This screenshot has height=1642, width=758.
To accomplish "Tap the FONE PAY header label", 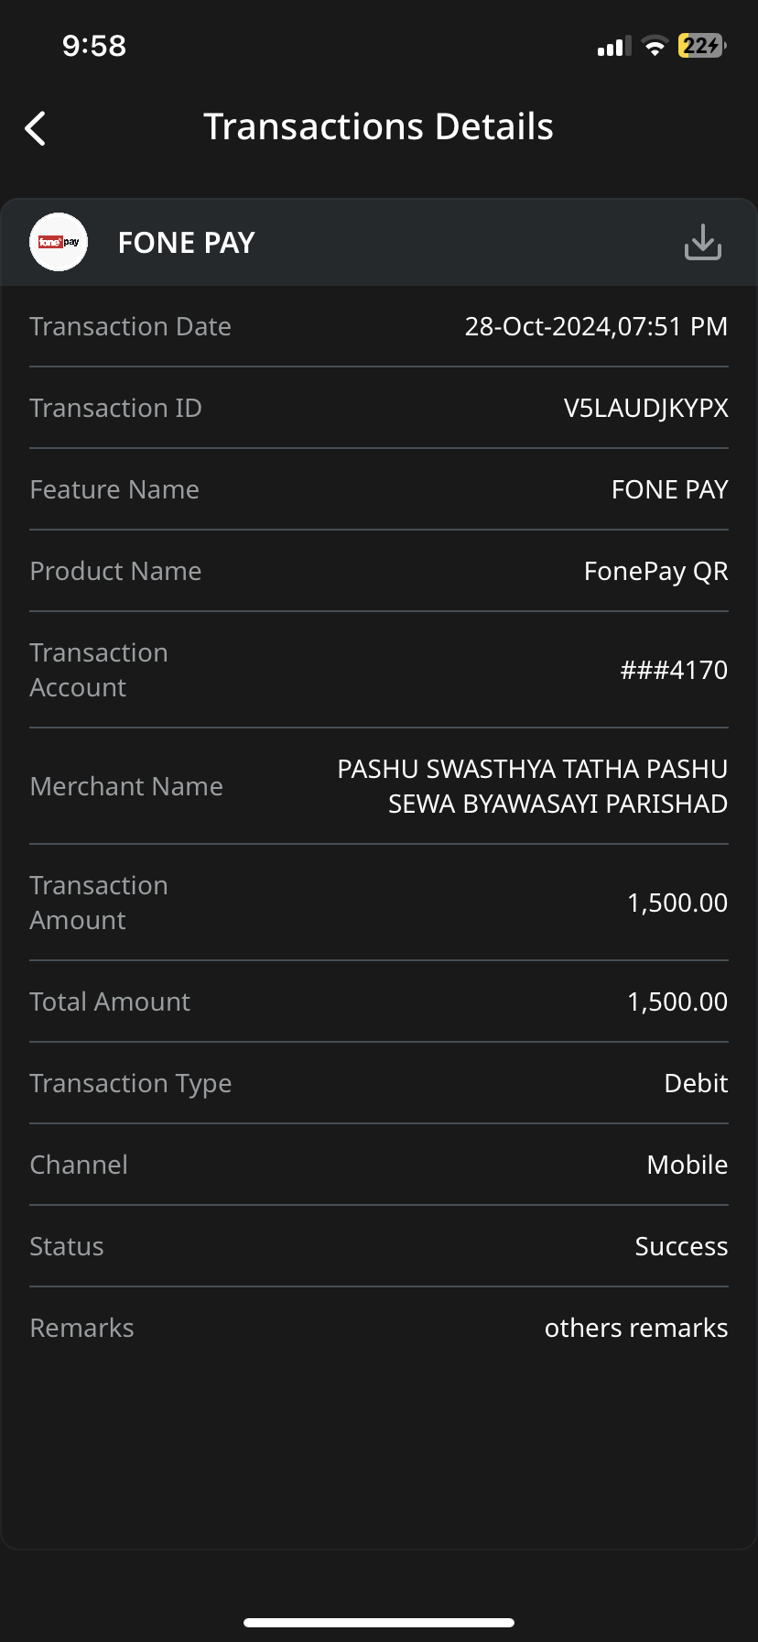I will tap(187, 243).
